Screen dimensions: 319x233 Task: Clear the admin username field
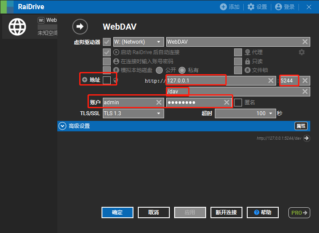click(x=159, y=103)
